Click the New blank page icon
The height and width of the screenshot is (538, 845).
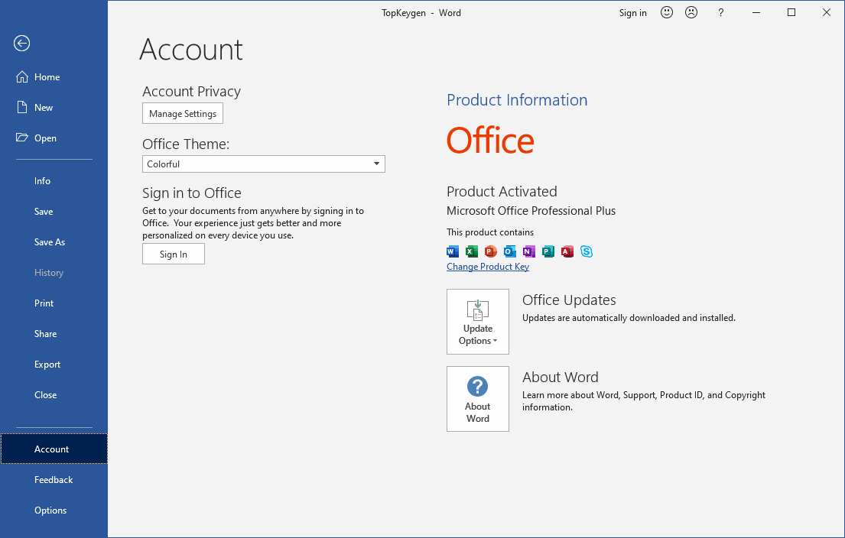[x=22, y=107]
